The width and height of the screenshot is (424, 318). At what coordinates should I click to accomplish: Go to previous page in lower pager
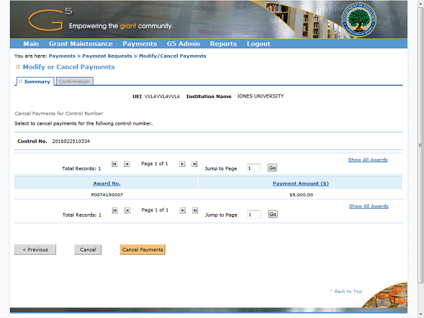(127, 211)
